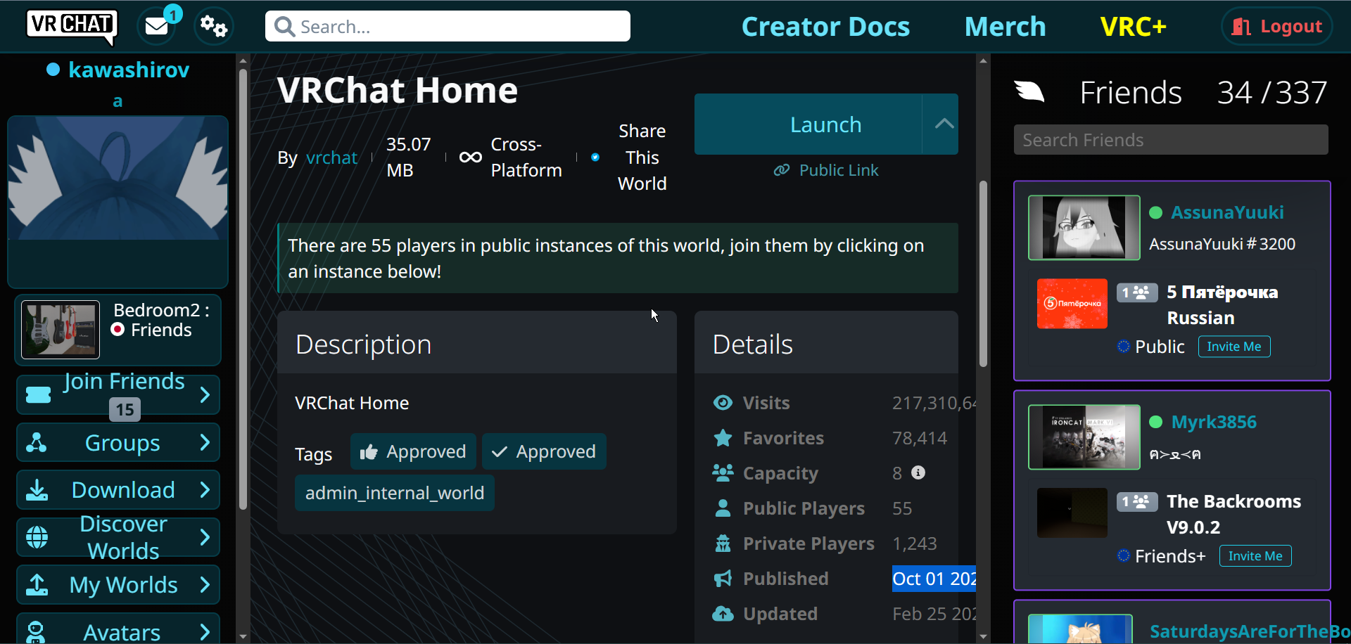Viewport: 1351px width, 644px height.
Task: Click the Friends panel wing icon
Action: [1029, 91]
